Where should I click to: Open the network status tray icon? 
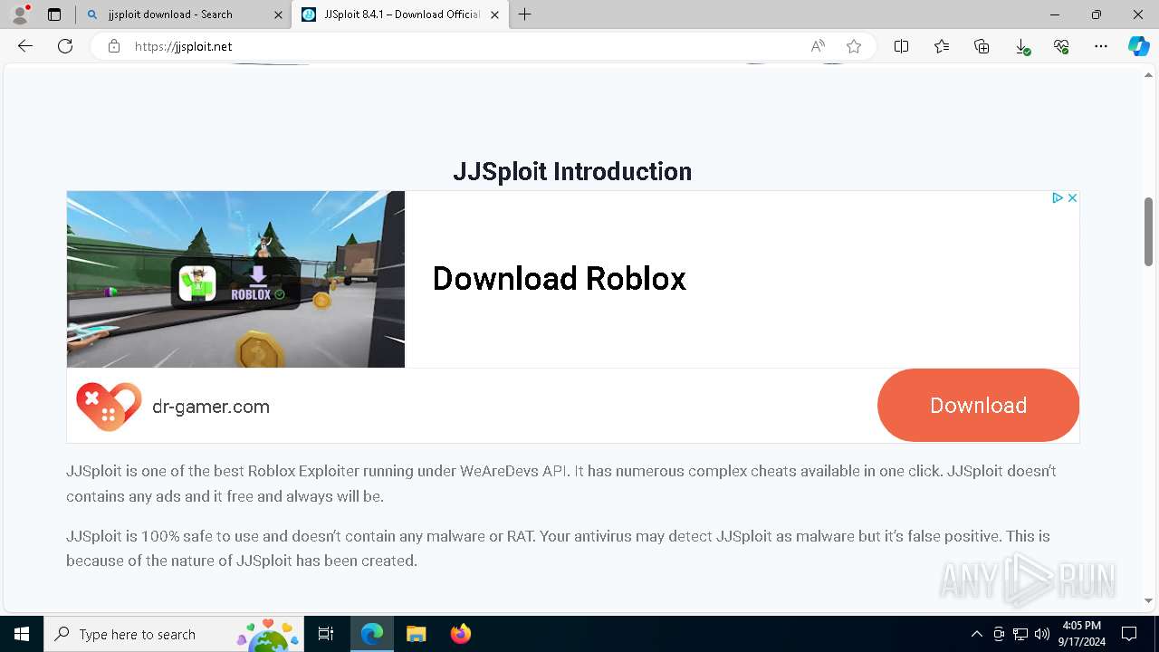tap(1020, 634)
